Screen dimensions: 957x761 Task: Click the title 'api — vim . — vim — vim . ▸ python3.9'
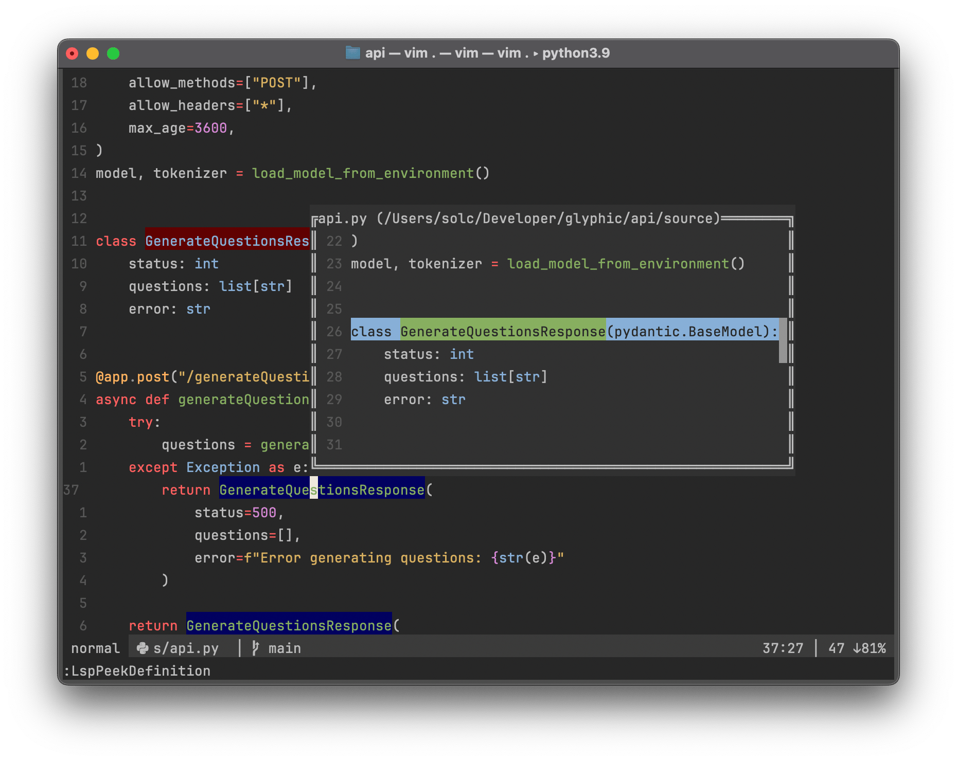click(487, 53)
